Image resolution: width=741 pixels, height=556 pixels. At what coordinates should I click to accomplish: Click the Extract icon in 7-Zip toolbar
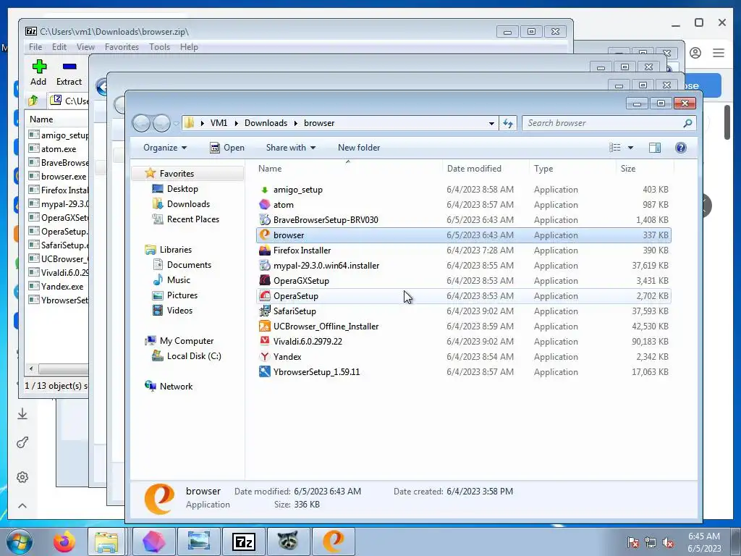pos(69,67)
